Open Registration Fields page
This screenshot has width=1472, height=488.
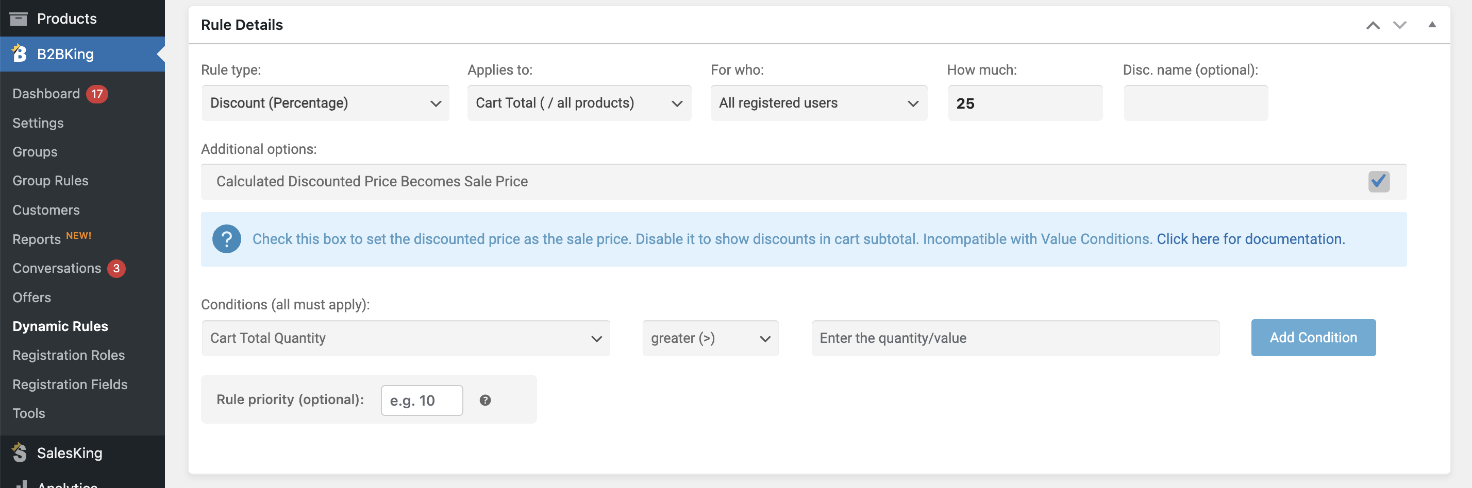(70, 384)
